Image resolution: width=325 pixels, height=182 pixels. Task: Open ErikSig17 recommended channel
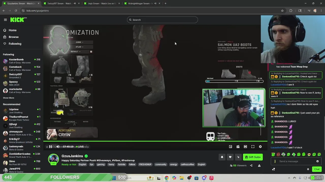22,141
